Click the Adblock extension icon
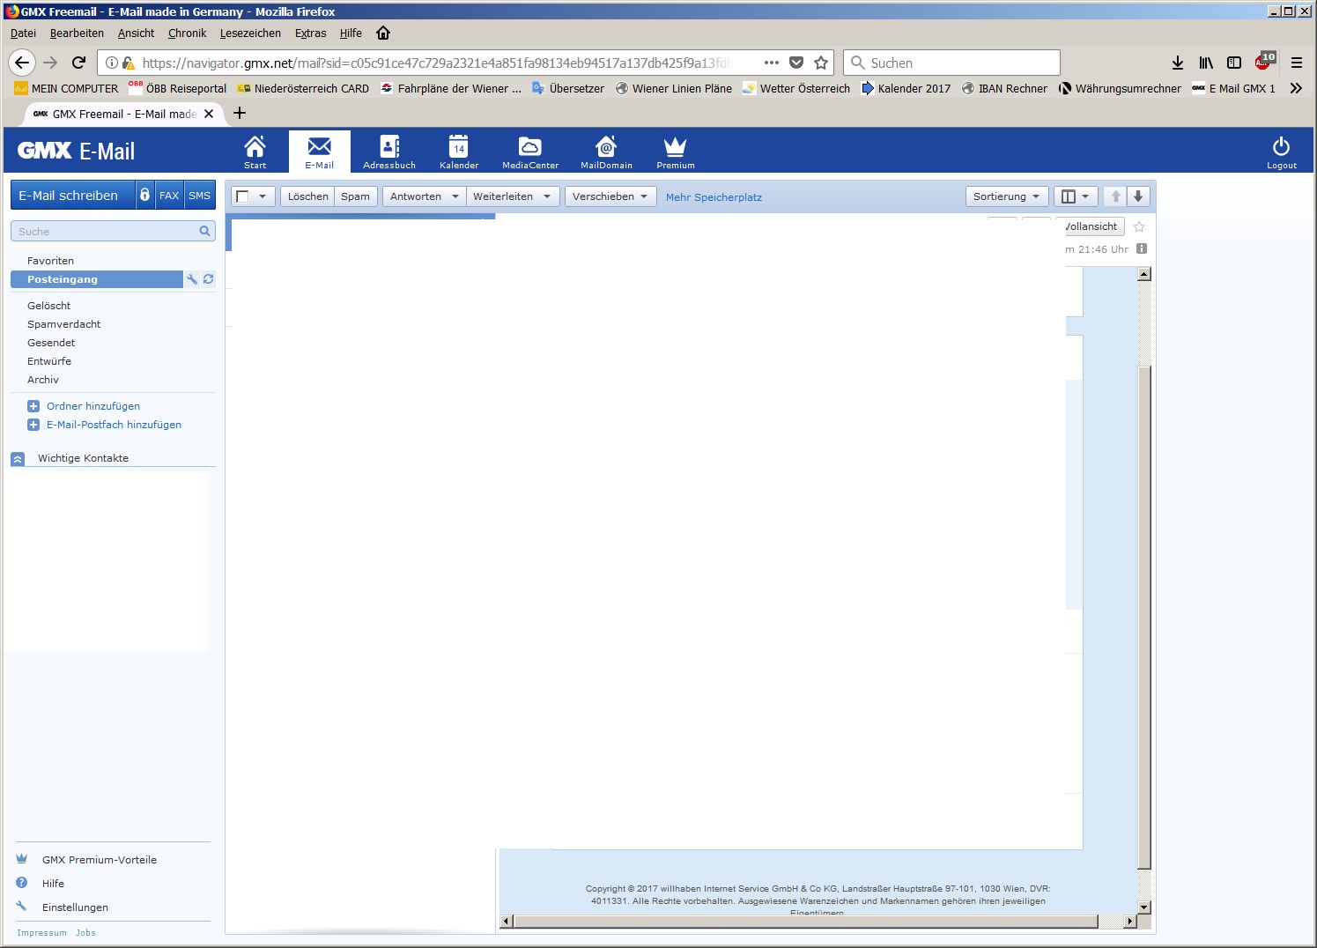Screen dimensions: 1317x948 [x=1265, y=61]
